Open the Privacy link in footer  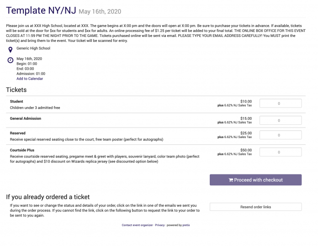coord(159,225)
